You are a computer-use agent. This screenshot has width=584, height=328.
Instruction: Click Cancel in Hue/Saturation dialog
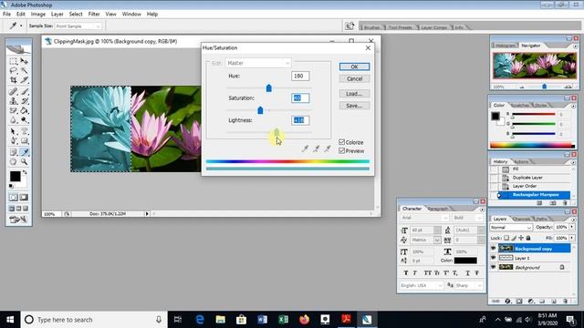click(x=354, y=79)
